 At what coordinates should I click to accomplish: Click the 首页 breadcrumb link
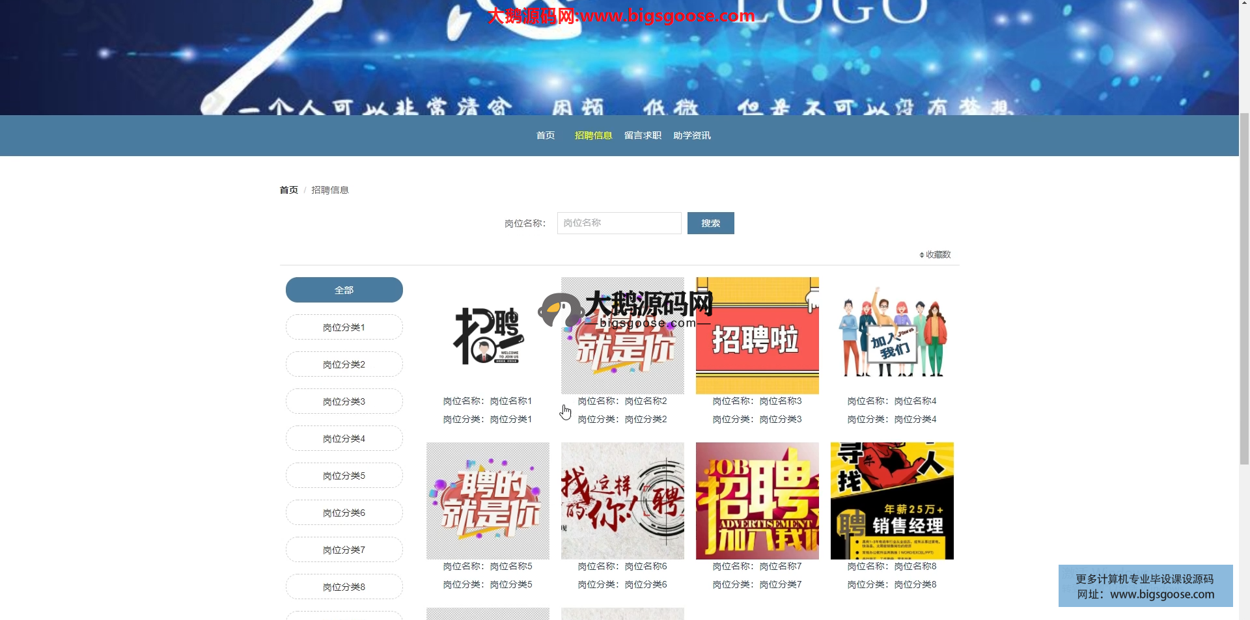[x=288, y=190]
